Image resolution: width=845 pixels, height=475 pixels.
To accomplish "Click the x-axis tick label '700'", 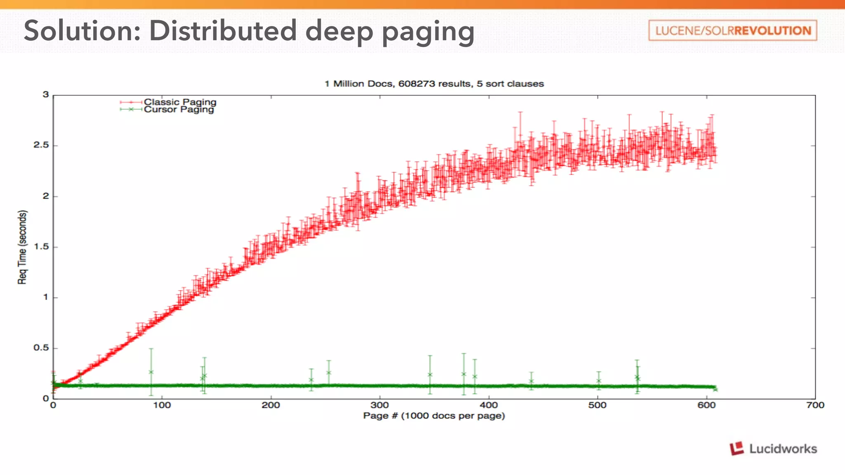I will tap(815, 405).
